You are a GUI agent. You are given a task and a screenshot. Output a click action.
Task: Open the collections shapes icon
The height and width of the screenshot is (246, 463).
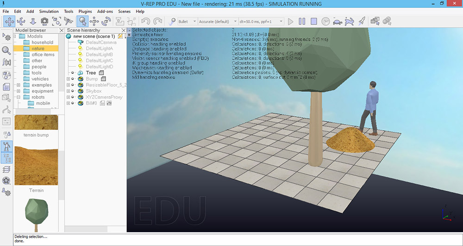point(6,75)
